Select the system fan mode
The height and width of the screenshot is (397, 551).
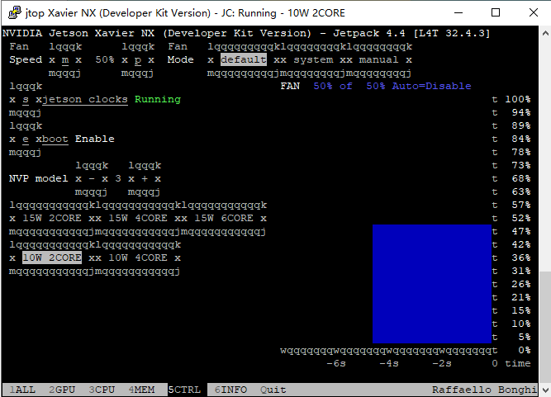click(x=313, y=59)
